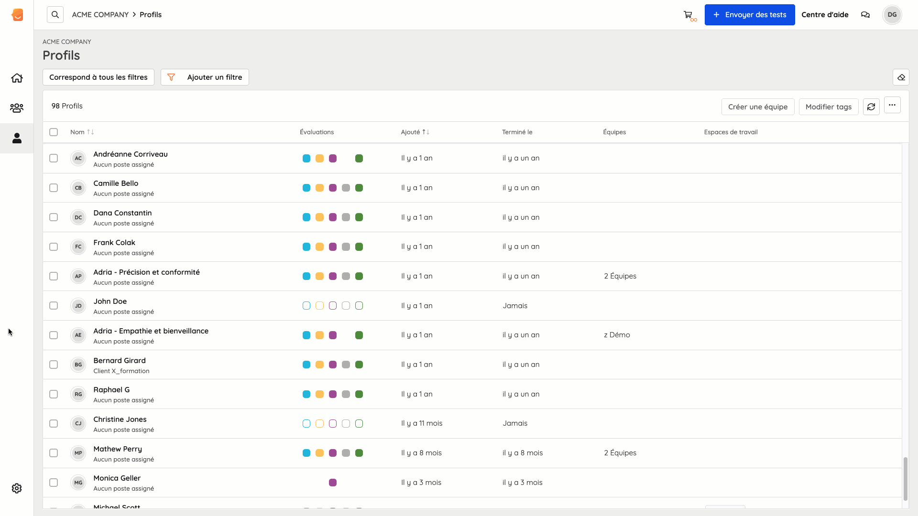Image resolution: width=918 pixels, height=516 pixels.
Task: Click '2 Équipes' in Mathew Perry row
Action: 620,453
